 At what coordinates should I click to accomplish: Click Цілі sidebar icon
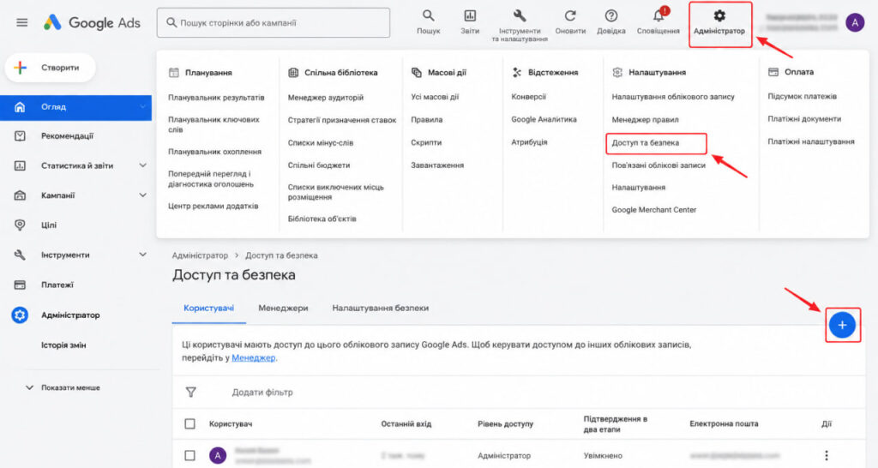click(x=20, y=225)
